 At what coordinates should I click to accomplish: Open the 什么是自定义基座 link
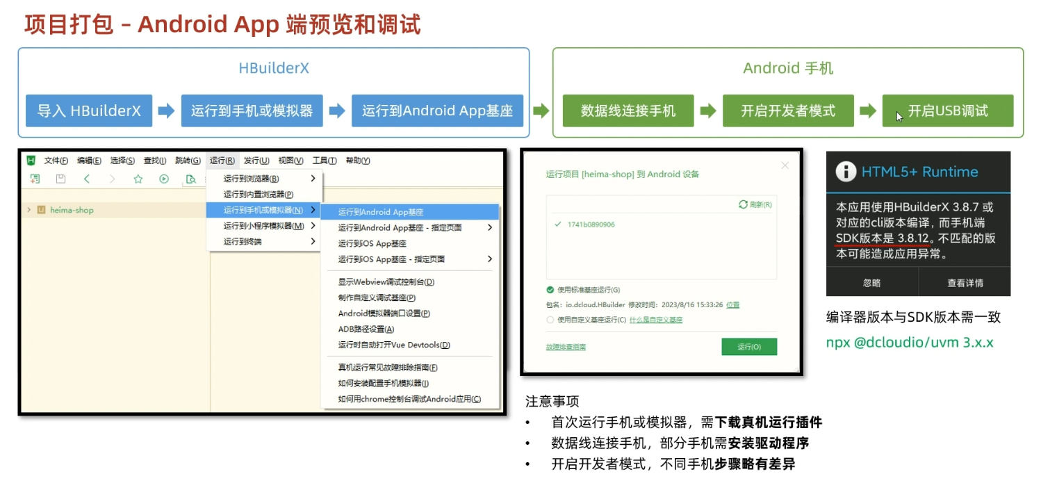(x=656, y=320)
